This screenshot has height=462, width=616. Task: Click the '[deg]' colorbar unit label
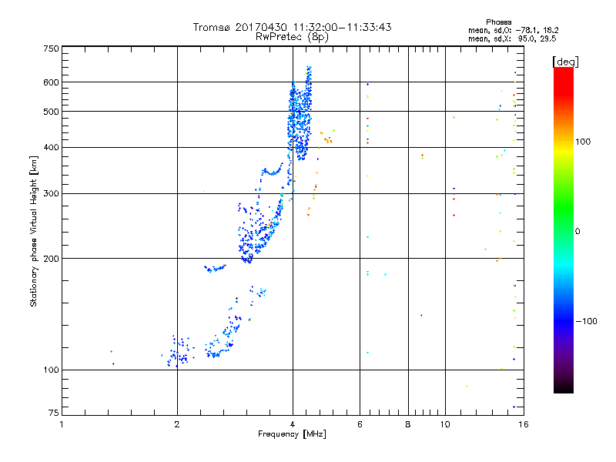[565, 62]
